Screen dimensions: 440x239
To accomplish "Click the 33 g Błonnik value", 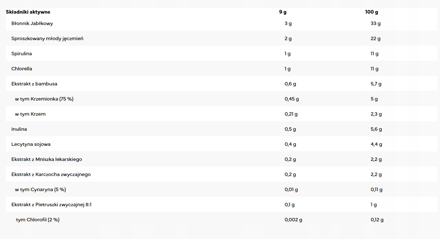I will (376, 24).
